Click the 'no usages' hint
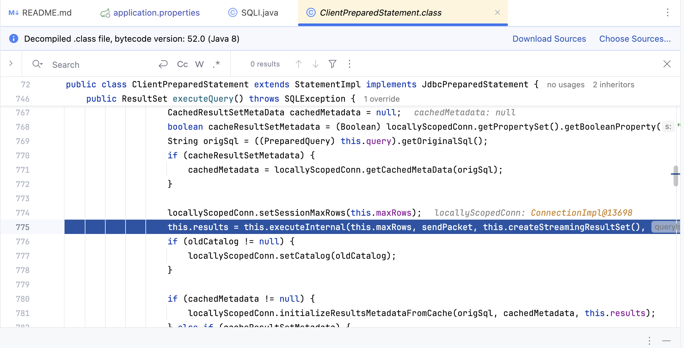684x348 pixels. [x=566, y=85]
